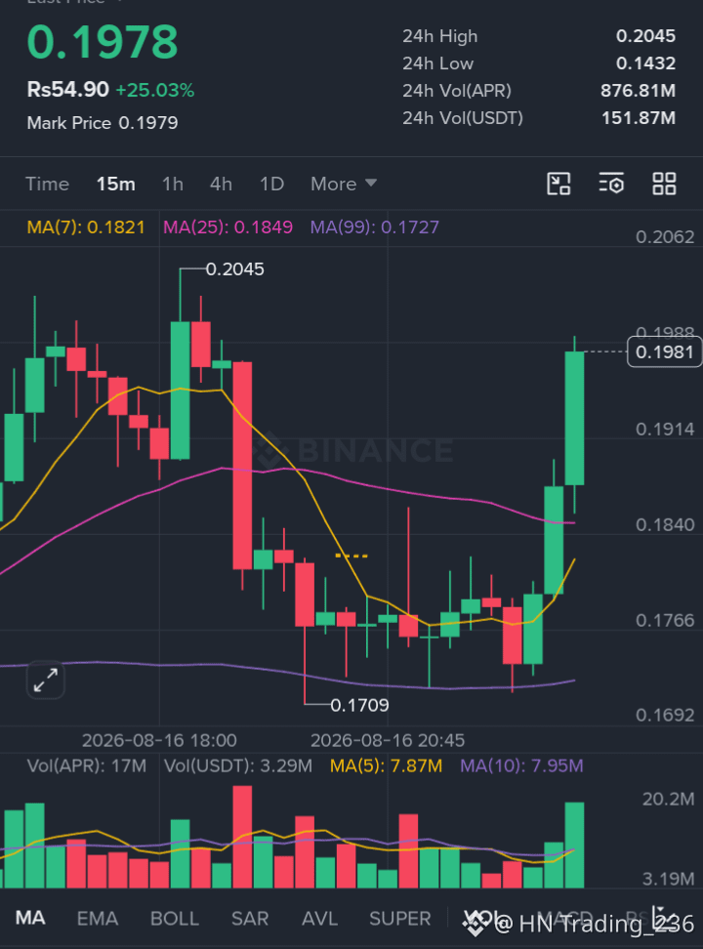Switch to the 1h interval

pos(173,184)
